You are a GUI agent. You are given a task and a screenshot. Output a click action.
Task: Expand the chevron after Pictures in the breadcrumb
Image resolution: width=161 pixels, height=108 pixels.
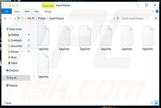48,18
